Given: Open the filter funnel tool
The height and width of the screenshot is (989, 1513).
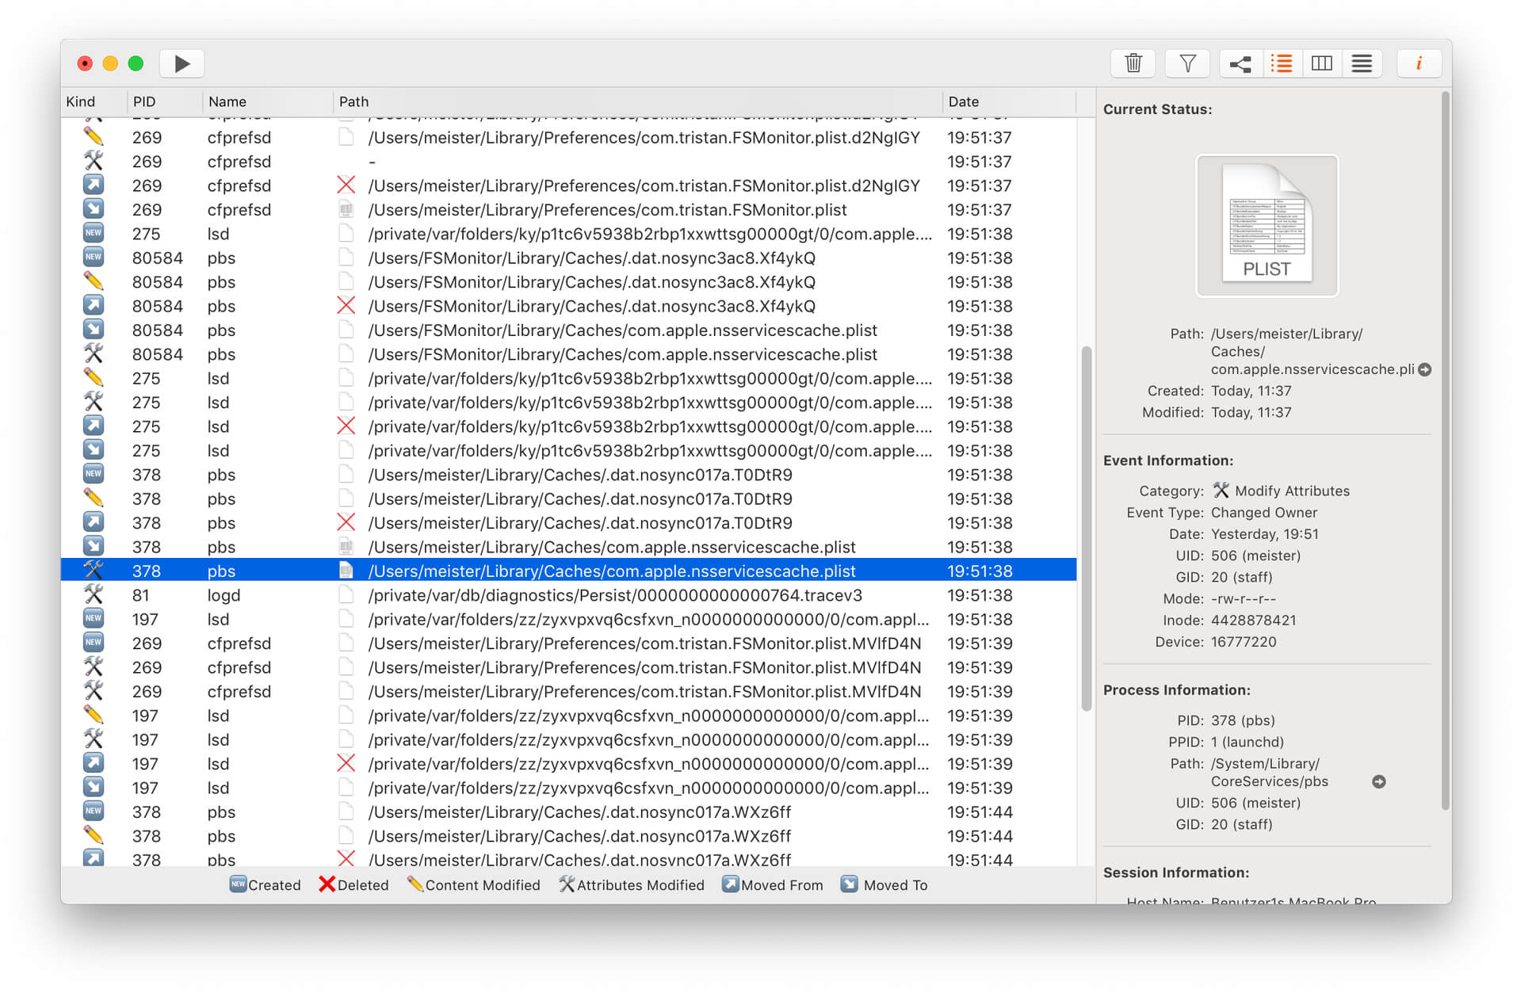Looking at the screenshot, I should (x=1186, y=63).
